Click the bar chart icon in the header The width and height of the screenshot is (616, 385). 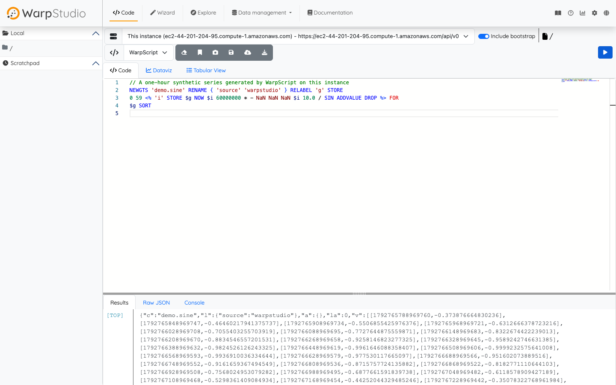(583, 13)
